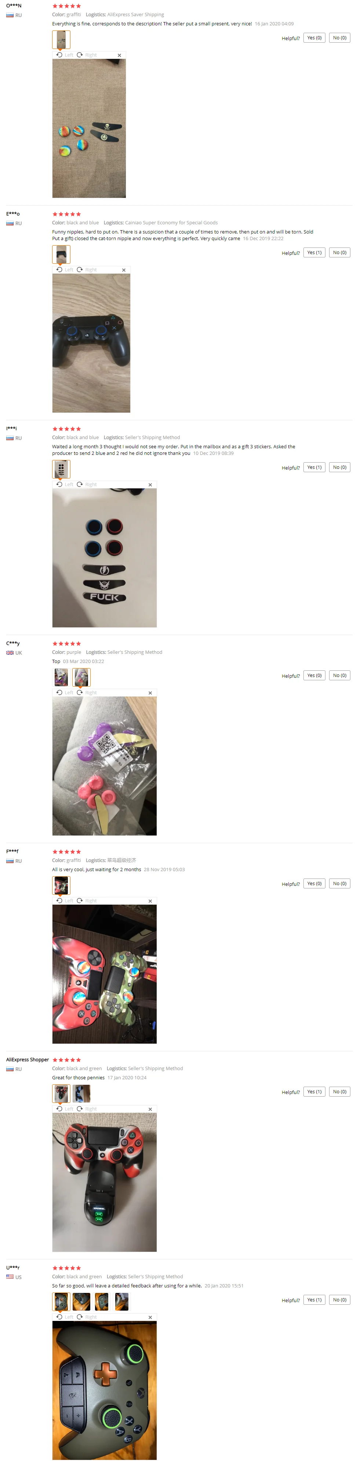Rotate F***f's graffiti review photo right
This screenshot has height=1461, width=357.
coord(87,901)
